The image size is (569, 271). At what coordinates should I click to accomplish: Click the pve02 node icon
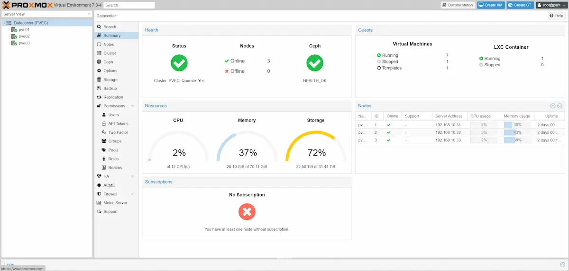15,36
